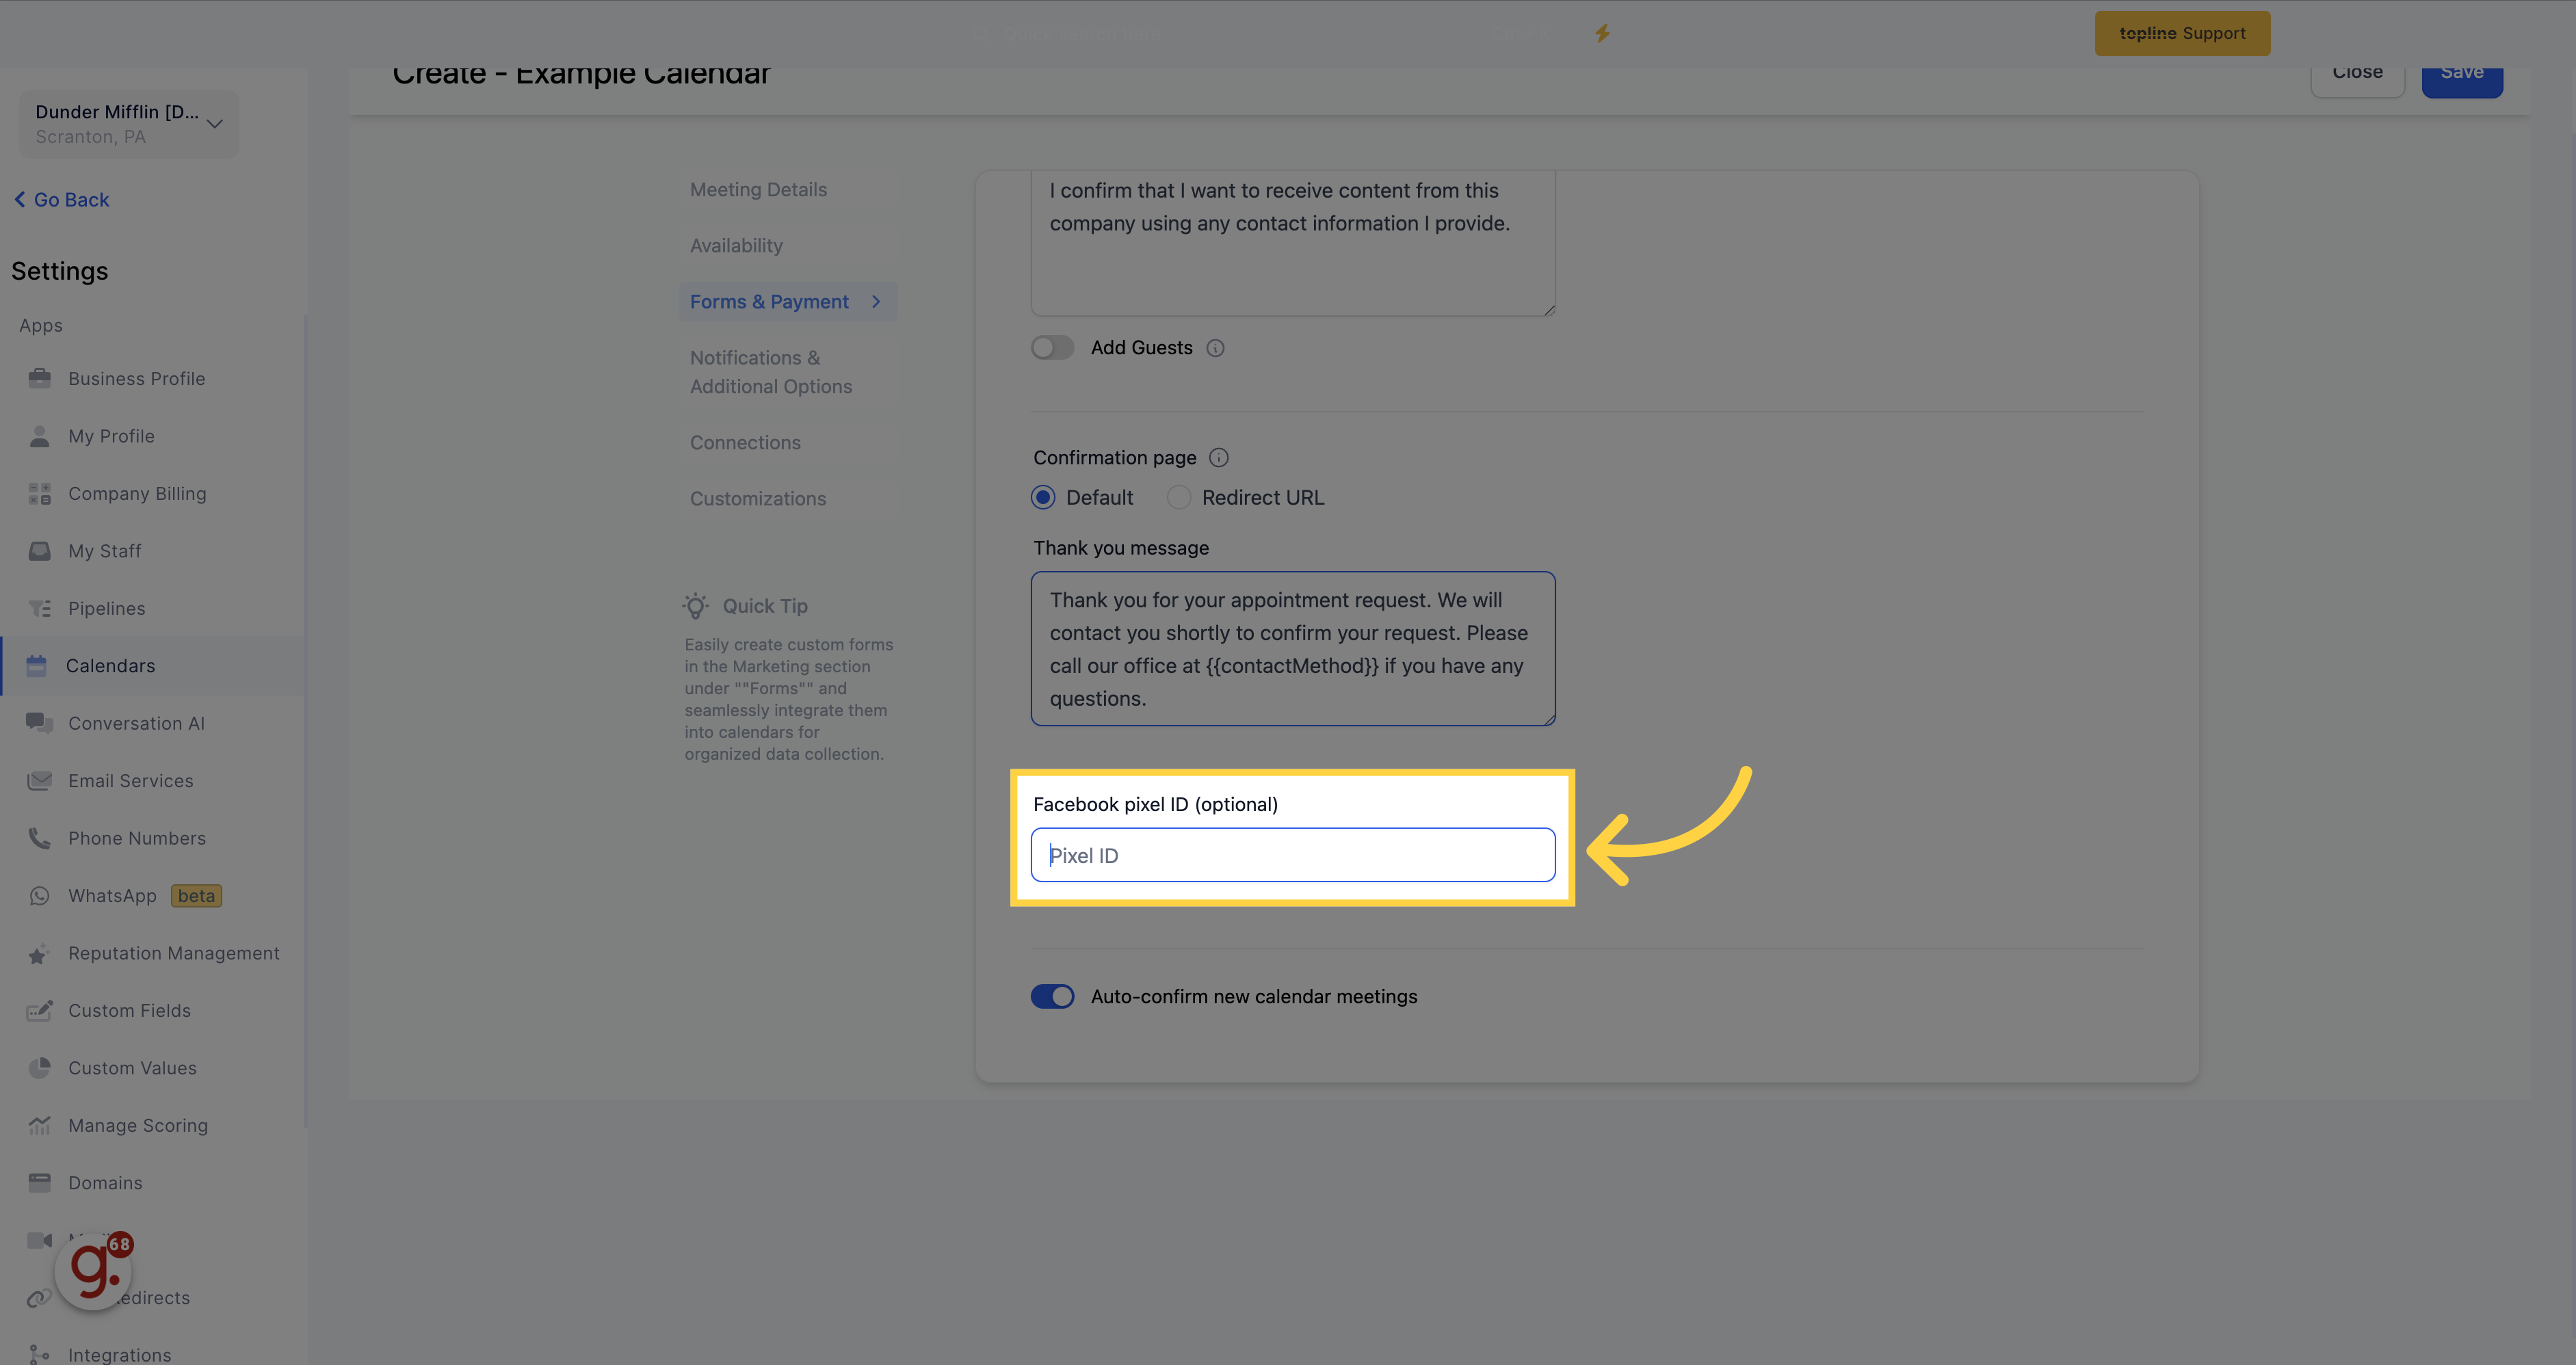
Task: Click the topline Support button
Action: tap(2182, 33)
